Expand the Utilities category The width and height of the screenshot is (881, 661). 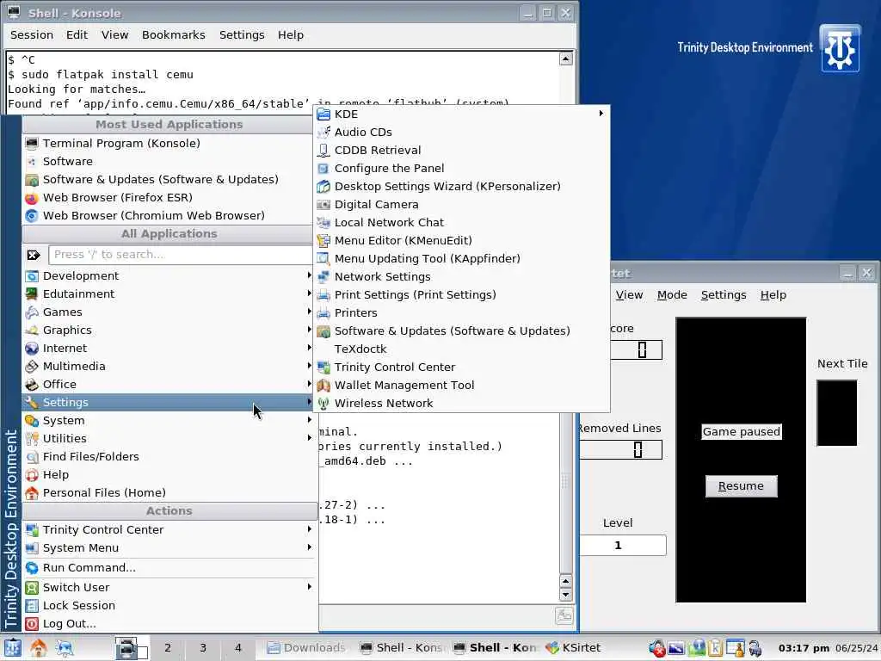169,438
